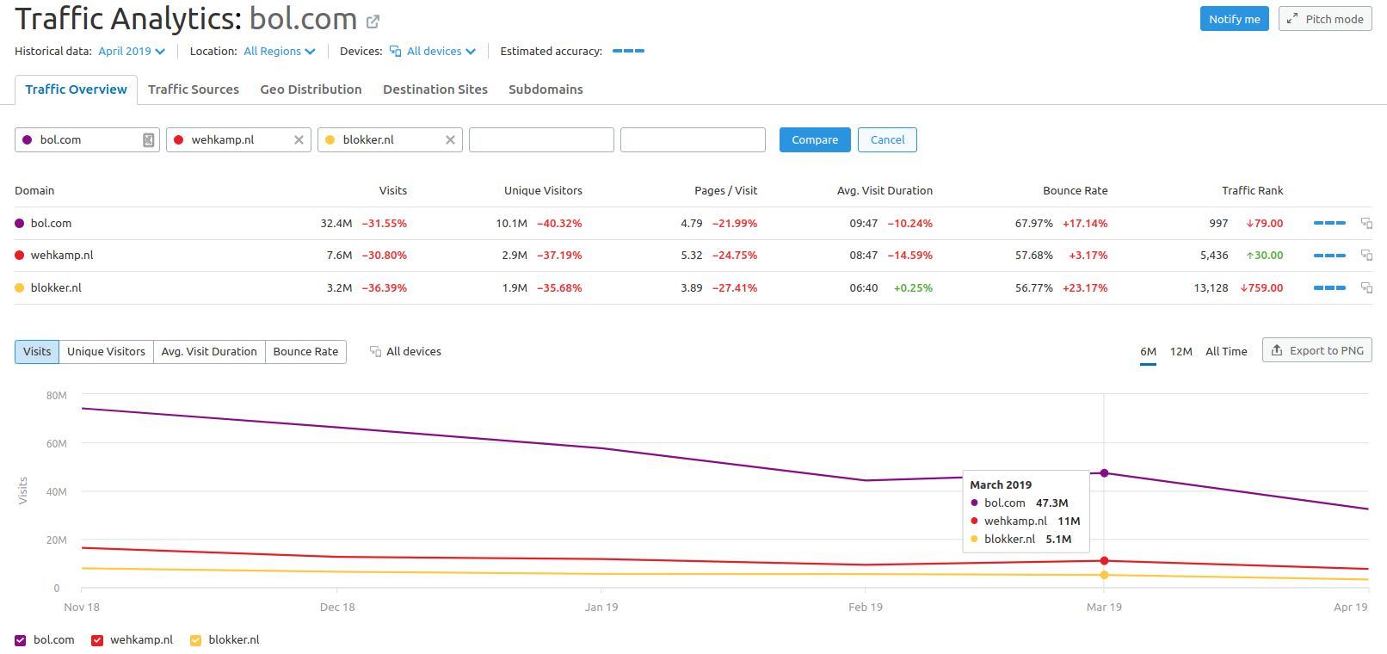
Task: Switch chart range to 12M
Action: [1180, 352]
